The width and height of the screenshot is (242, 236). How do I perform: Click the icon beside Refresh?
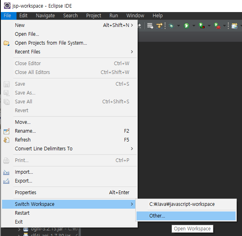(6, 140)
